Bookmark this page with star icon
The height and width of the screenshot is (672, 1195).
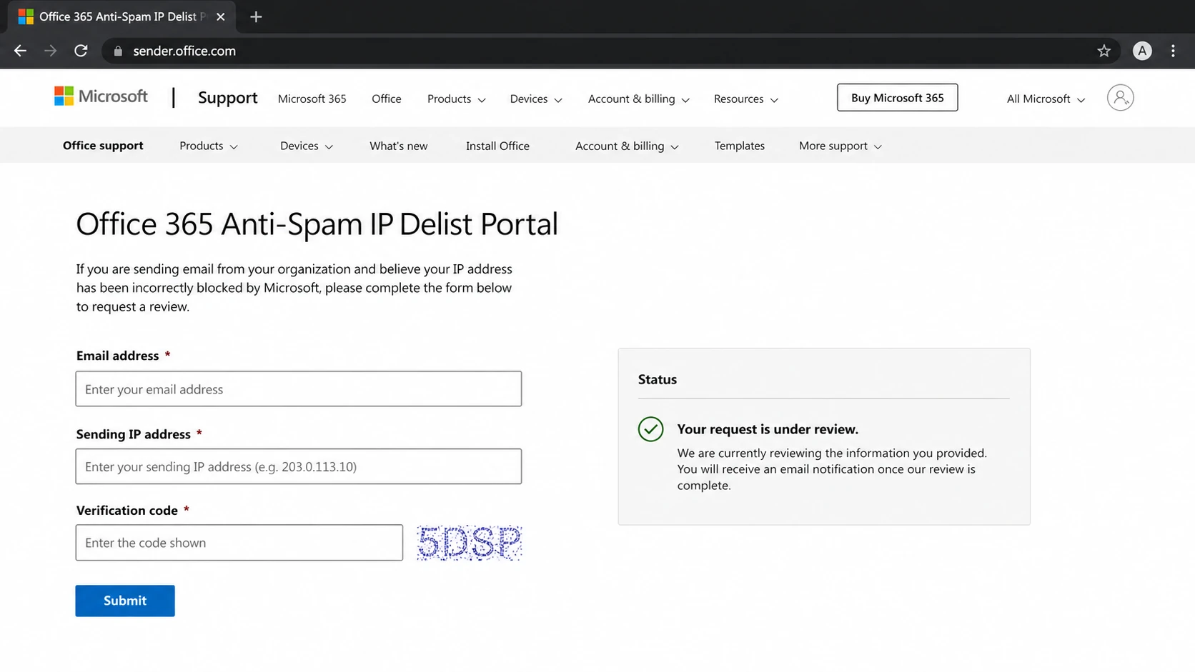(x=1104, y=51)
